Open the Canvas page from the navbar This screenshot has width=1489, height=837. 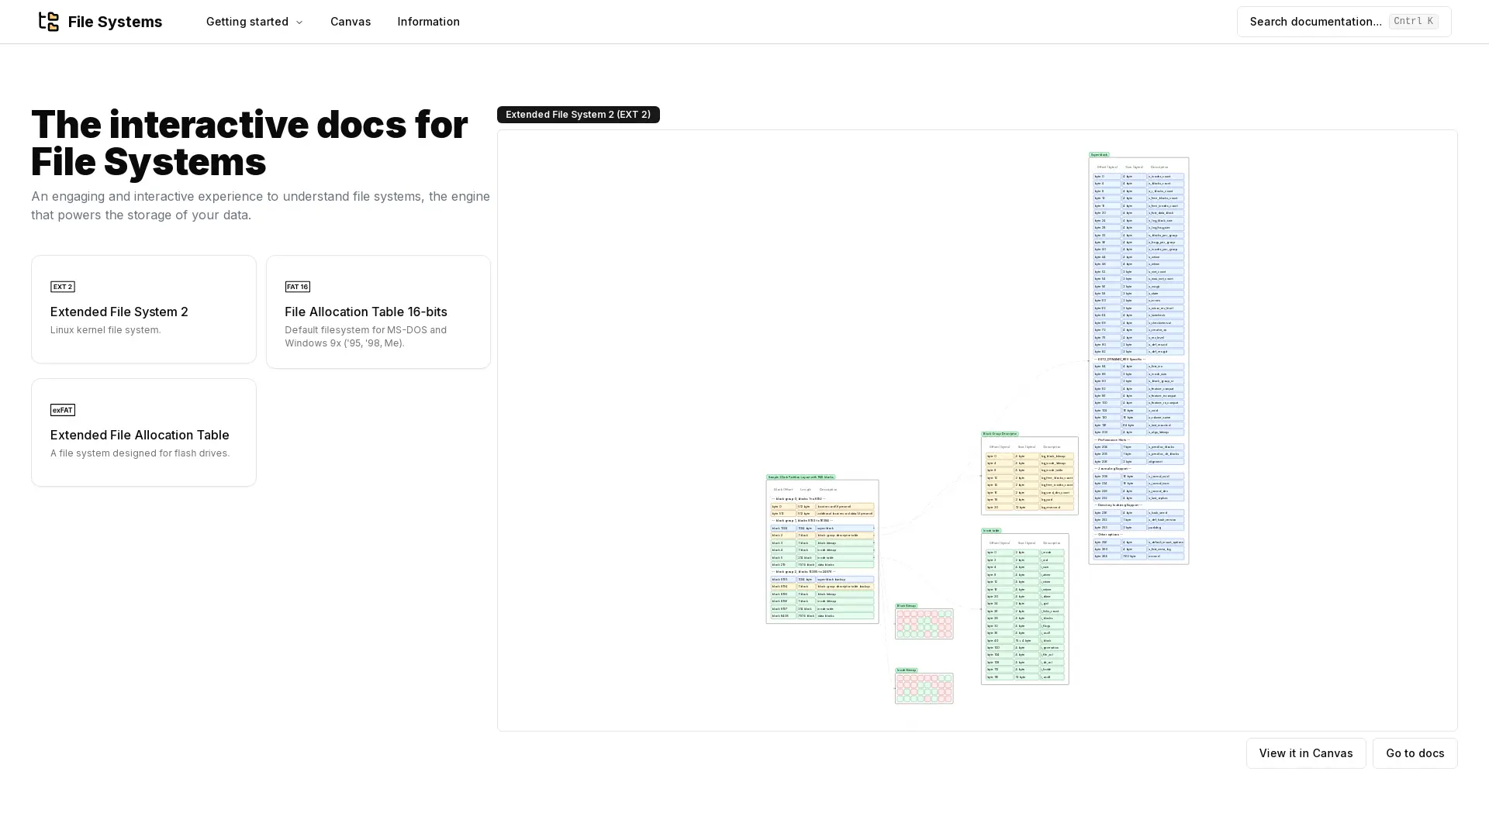tap(351, 22)
